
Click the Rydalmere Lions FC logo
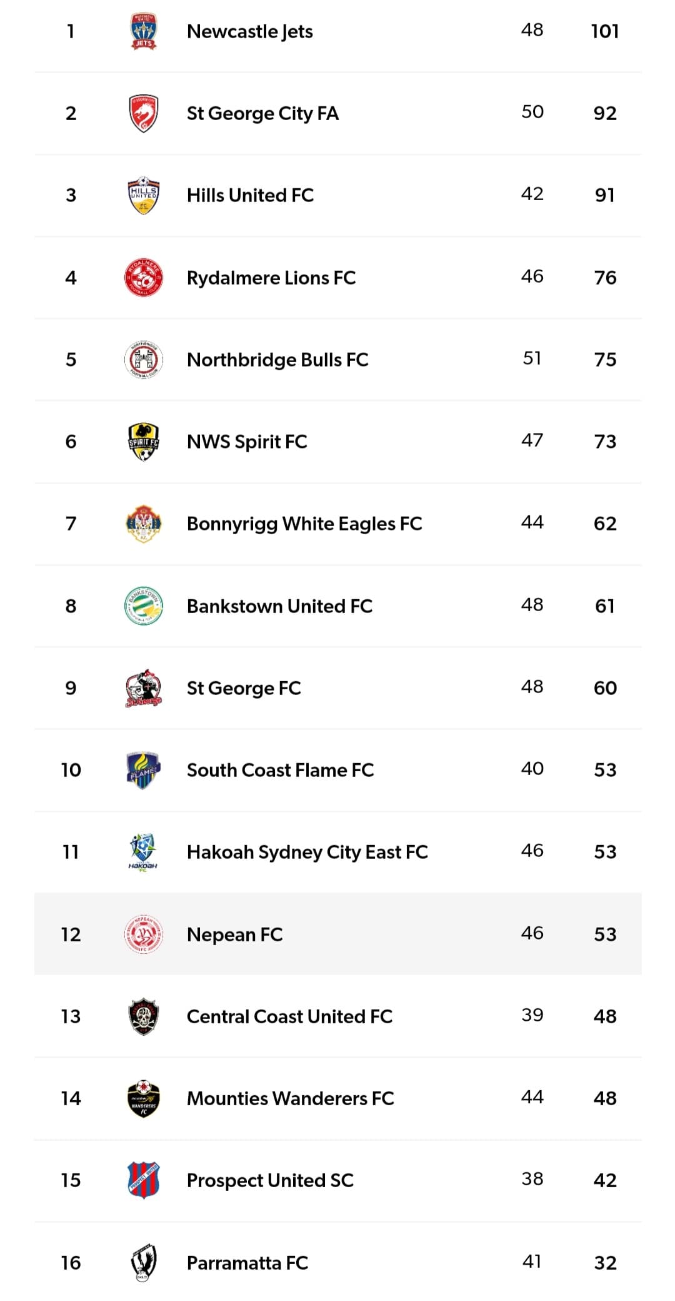(143, 277)
